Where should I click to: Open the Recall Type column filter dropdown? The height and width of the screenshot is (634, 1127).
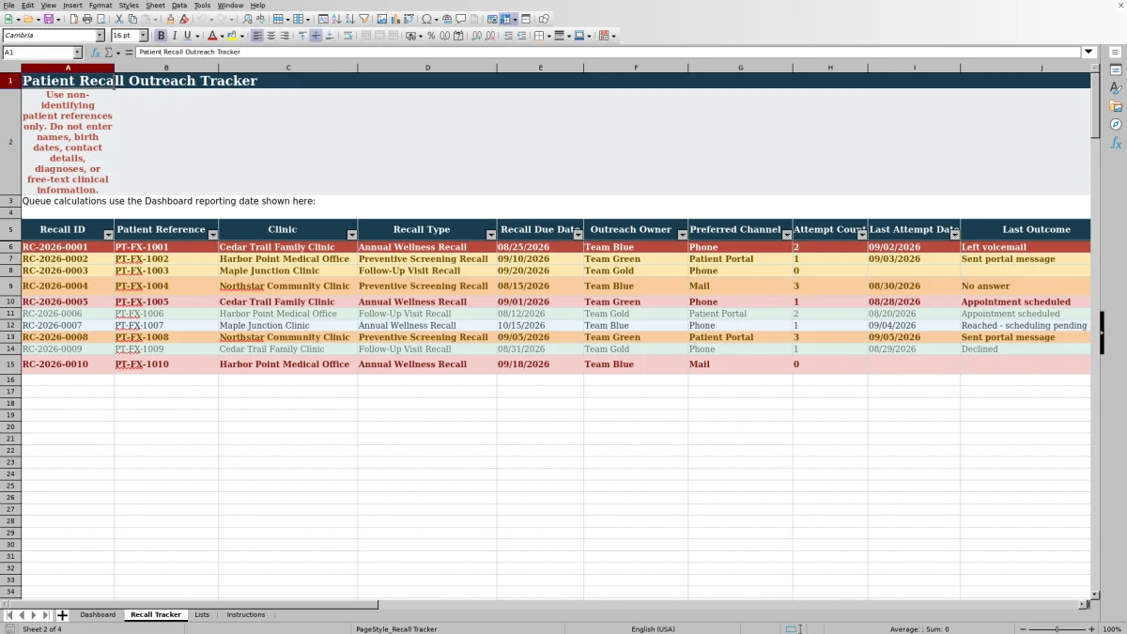pyautogui.click(x=491, y=235)
